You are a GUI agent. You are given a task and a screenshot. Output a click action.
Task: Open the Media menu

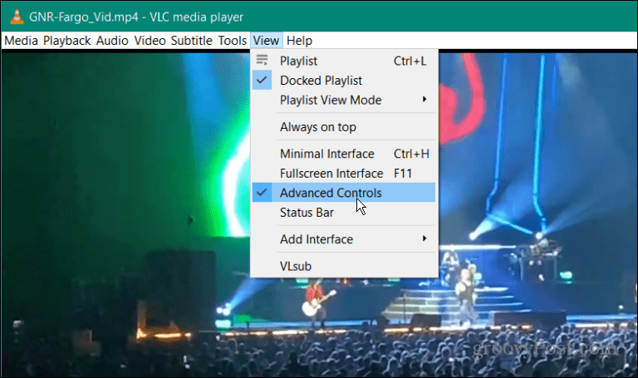(21, 41)
